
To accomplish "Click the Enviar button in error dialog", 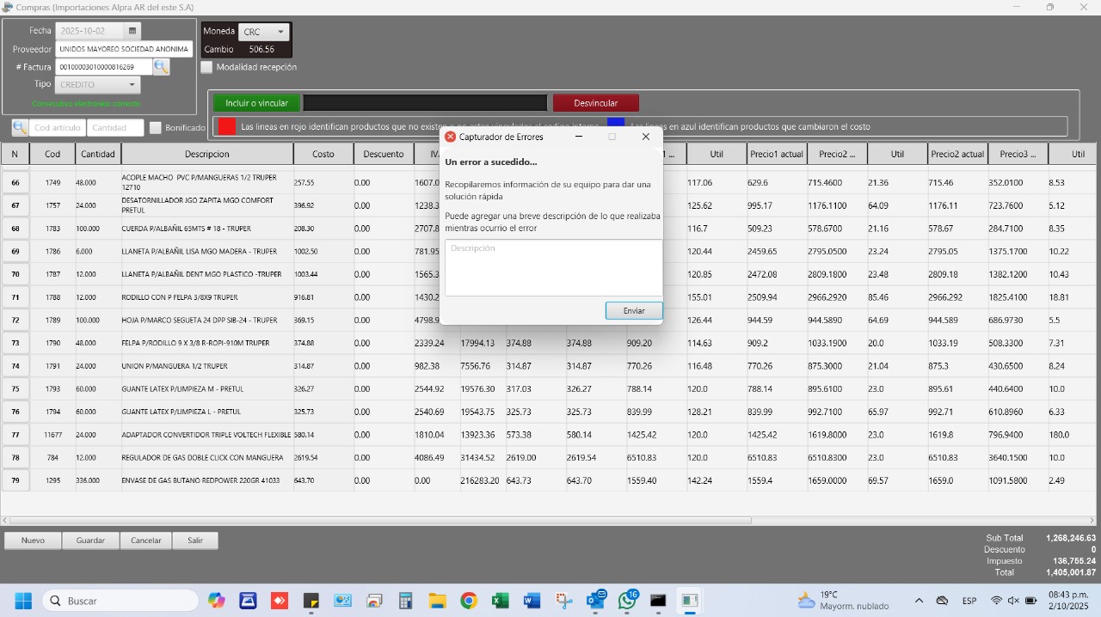I will tap(634, 310).
